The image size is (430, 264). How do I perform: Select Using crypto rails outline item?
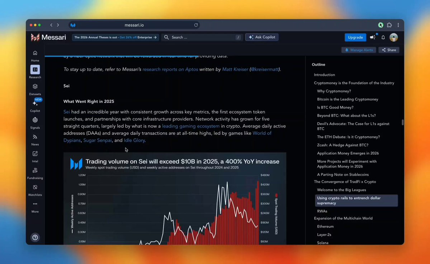pyautogui.click(x=356, y=201)
